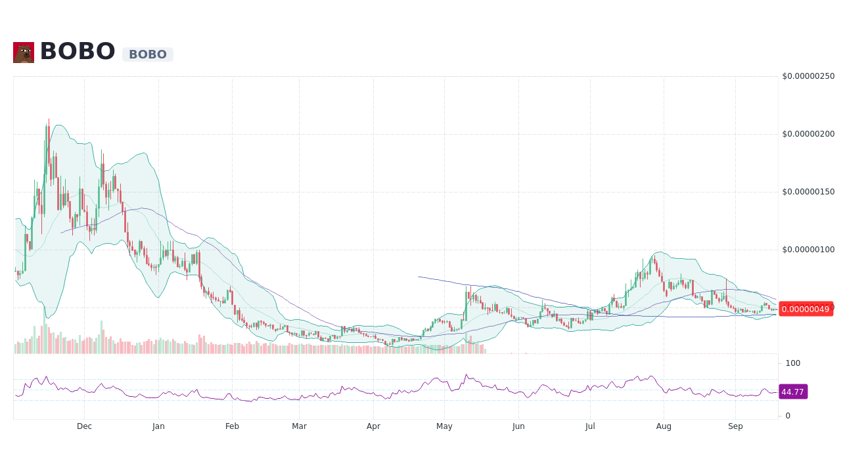This screenshot has height=473, width=841.
Task: Click the May label on the time axis
Action: click(x=444, y=426)
